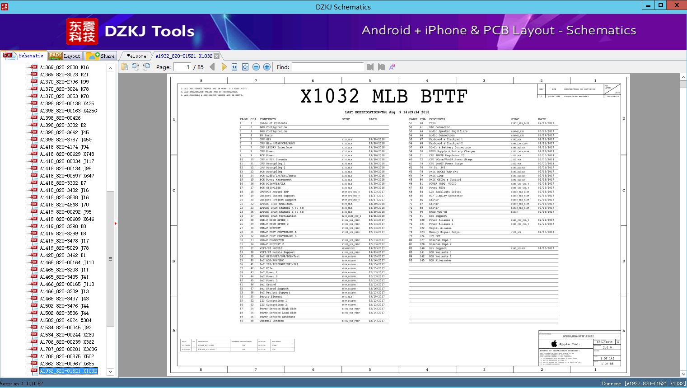
Task: Open A1708_820-00875 X502 schematic
Action: coord(67,356)
